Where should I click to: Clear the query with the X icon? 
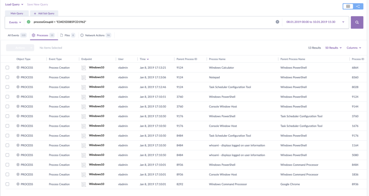(x=277, y=22)
